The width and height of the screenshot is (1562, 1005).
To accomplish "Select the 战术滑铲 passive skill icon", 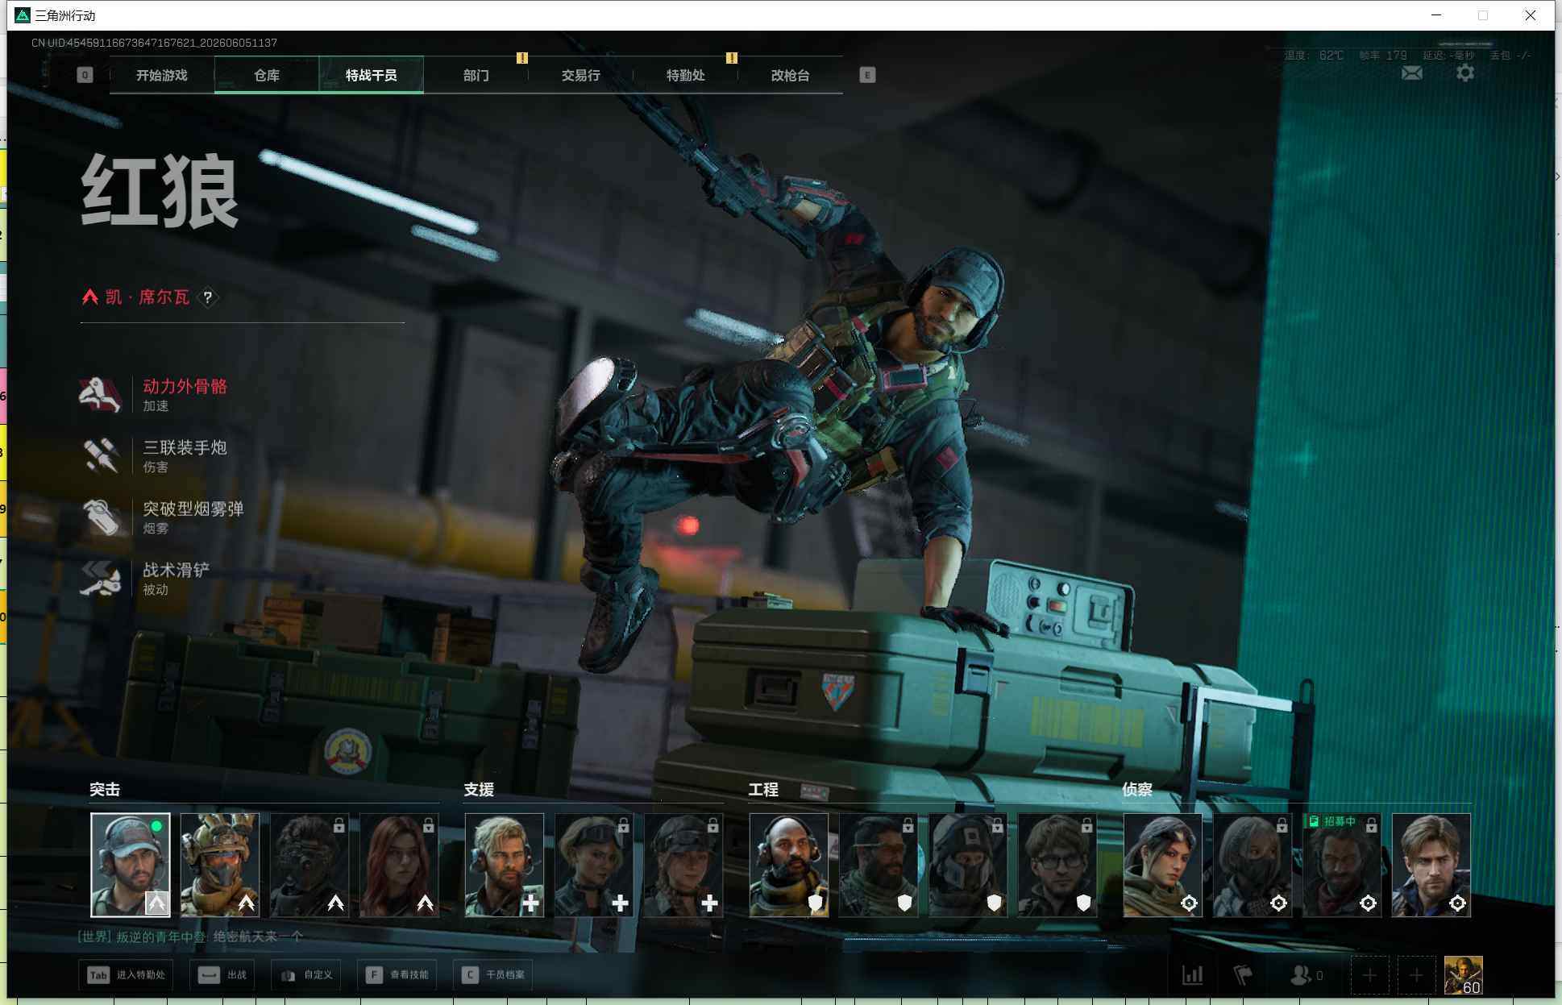I will [100, 578].
